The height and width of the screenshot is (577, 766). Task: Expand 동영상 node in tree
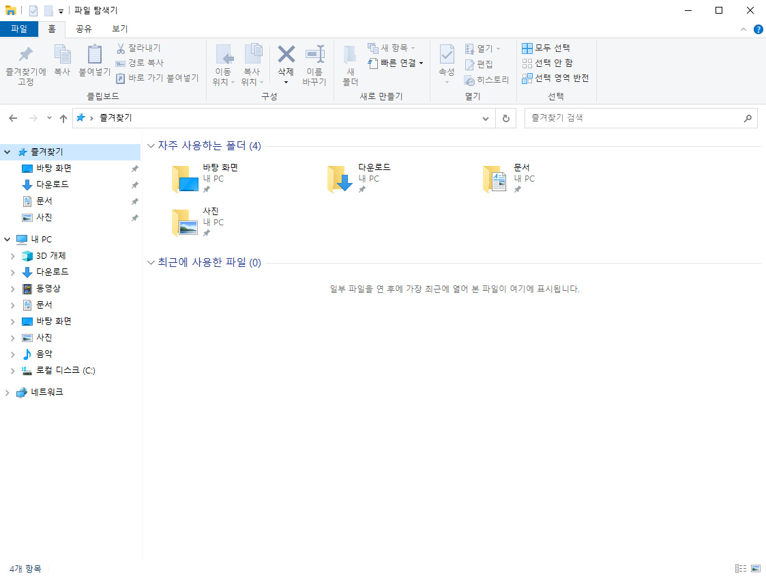tap(13, 289)
